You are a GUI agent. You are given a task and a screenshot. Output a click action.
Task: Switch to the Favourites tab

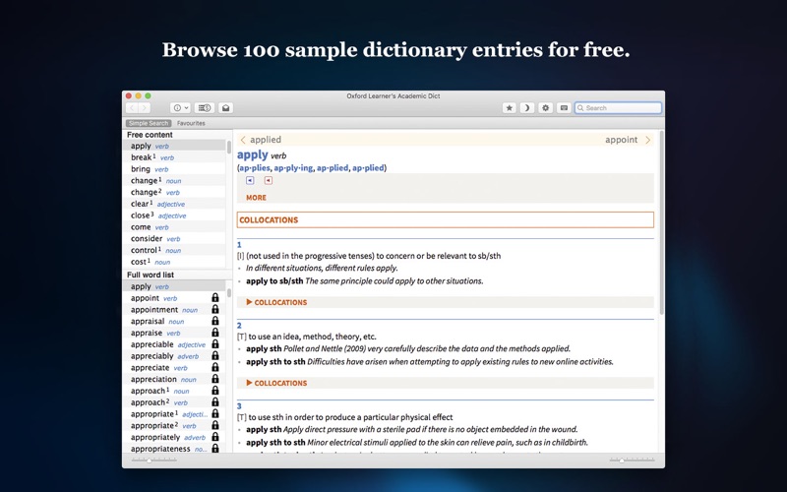click(x=191, y=124)
